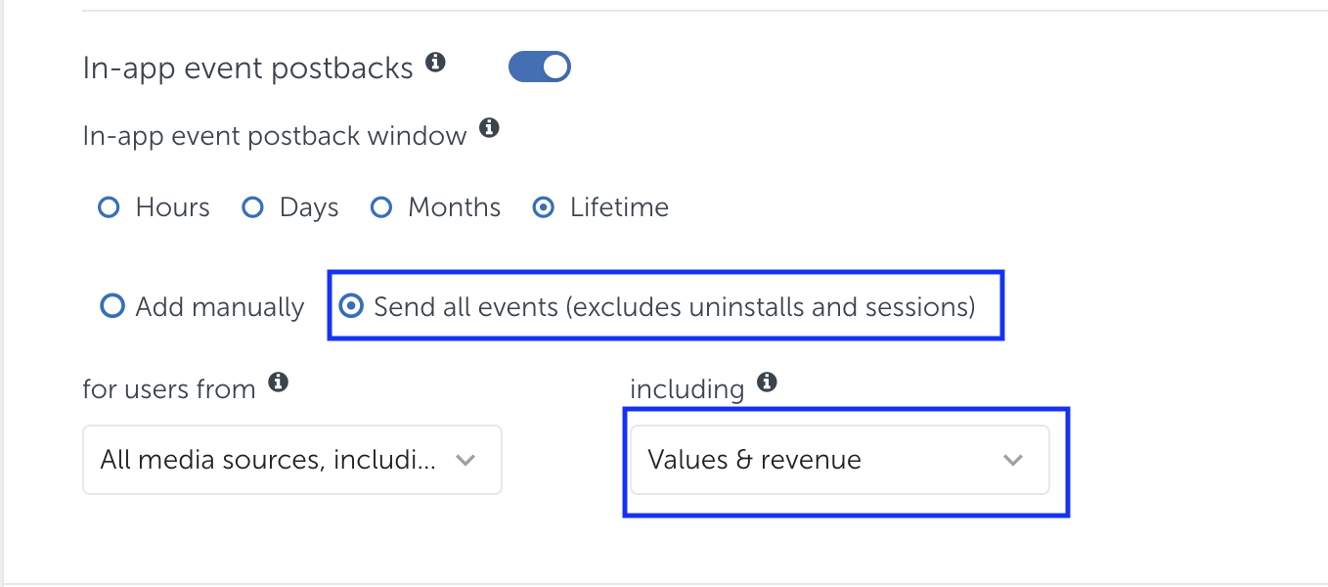Click info icon beside In-app event postbacks heading
The height and width of the screenshot is (587, 1328).
pos(436,64)
